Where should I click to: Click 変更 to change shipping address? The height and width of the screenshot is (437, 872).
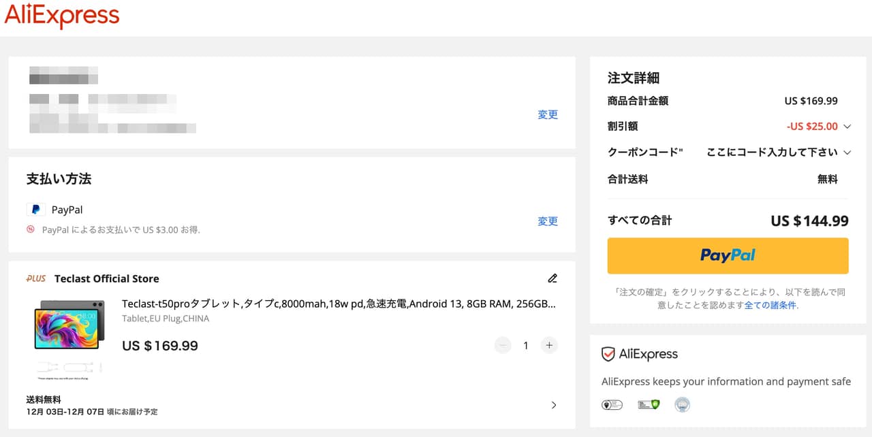coord(548,114)
